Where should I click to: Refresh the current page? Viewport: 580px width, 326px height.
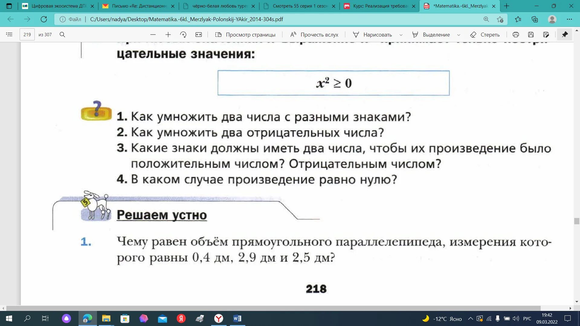(x=44, y=19)
